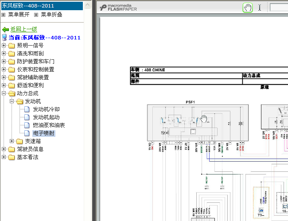Expand the 照明—信号 folder
The height and width of the screenshot is (221, 288).
click(4, 45)
